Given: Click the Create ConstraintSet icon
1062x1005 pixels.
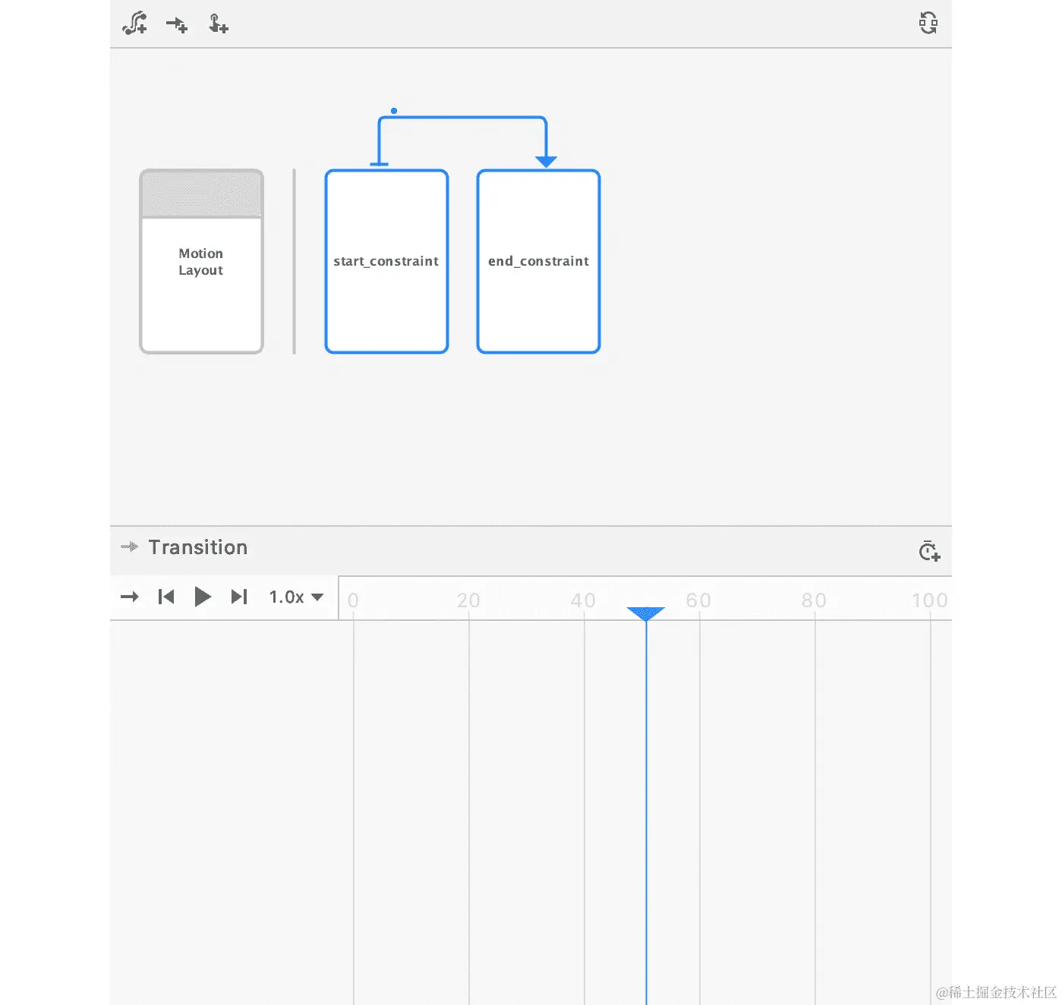Looking at the screenshot, I should (x=135, y=24).
